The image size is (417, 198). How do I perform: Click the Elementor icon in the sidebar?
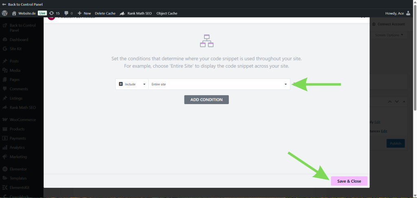[x=5, y=169]
